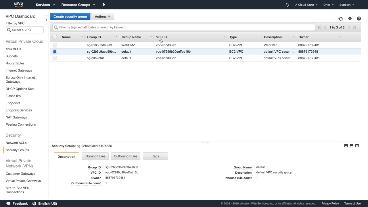Open NAT Gateways in sidebar

click(16, 117)
